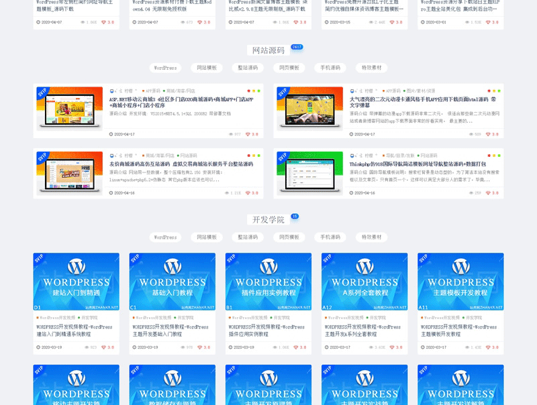The image size is (537, 405).
Task: Choose the 手机源码 tab under 开发学院
Action: coord(330,237)
